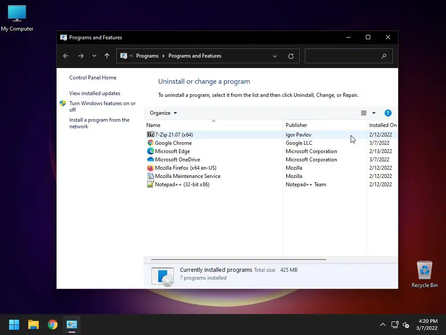446x335 pixels.
Task: Go back with the Back arrow
Action: tap(66, 56)
